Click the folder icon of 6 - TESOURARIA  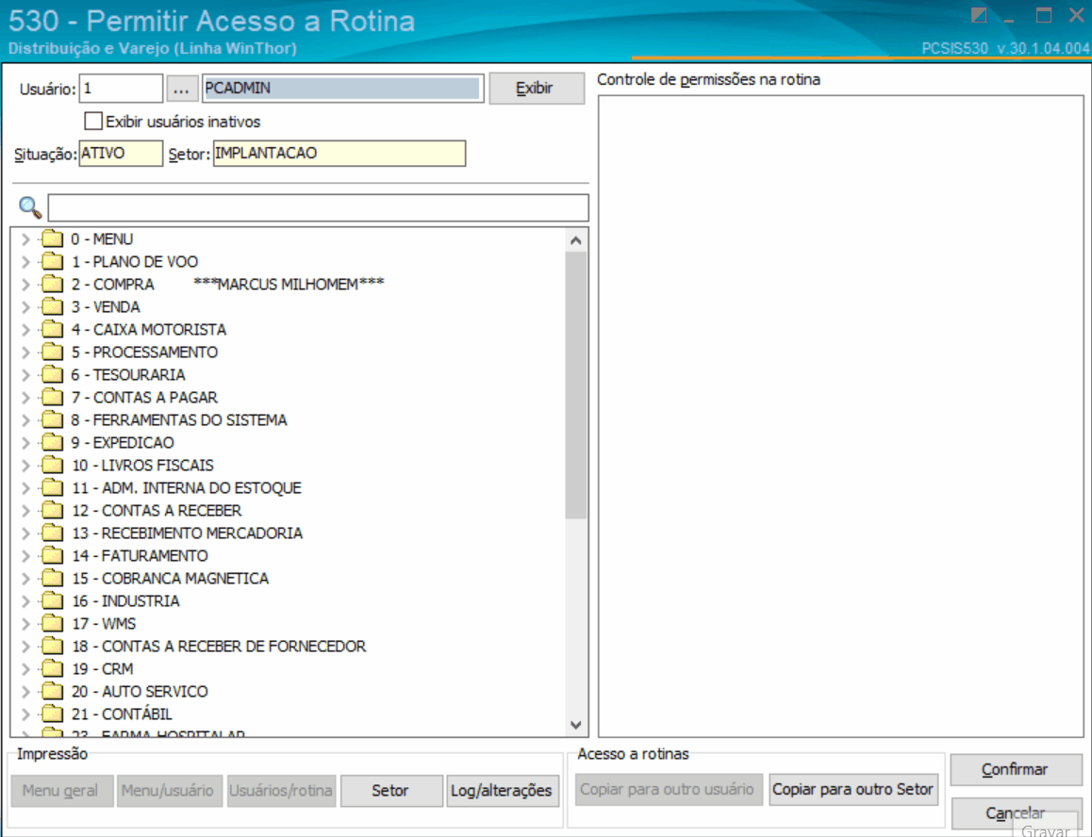pos(52,374)
